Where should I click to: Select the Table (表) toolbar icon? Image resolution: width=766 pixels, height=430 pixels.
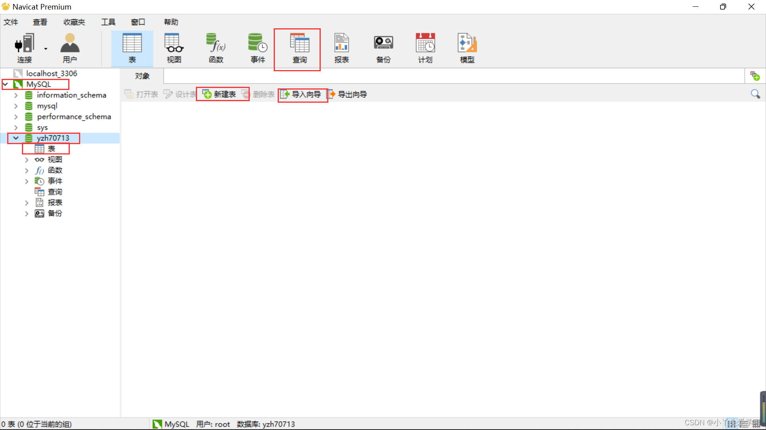[x=132, y=49]
